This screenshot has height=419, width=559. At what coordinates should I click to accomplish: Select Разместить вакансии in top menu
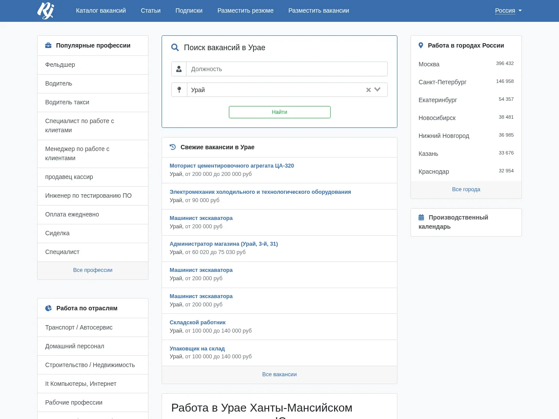pyautogui.click(x=319, y=10)
